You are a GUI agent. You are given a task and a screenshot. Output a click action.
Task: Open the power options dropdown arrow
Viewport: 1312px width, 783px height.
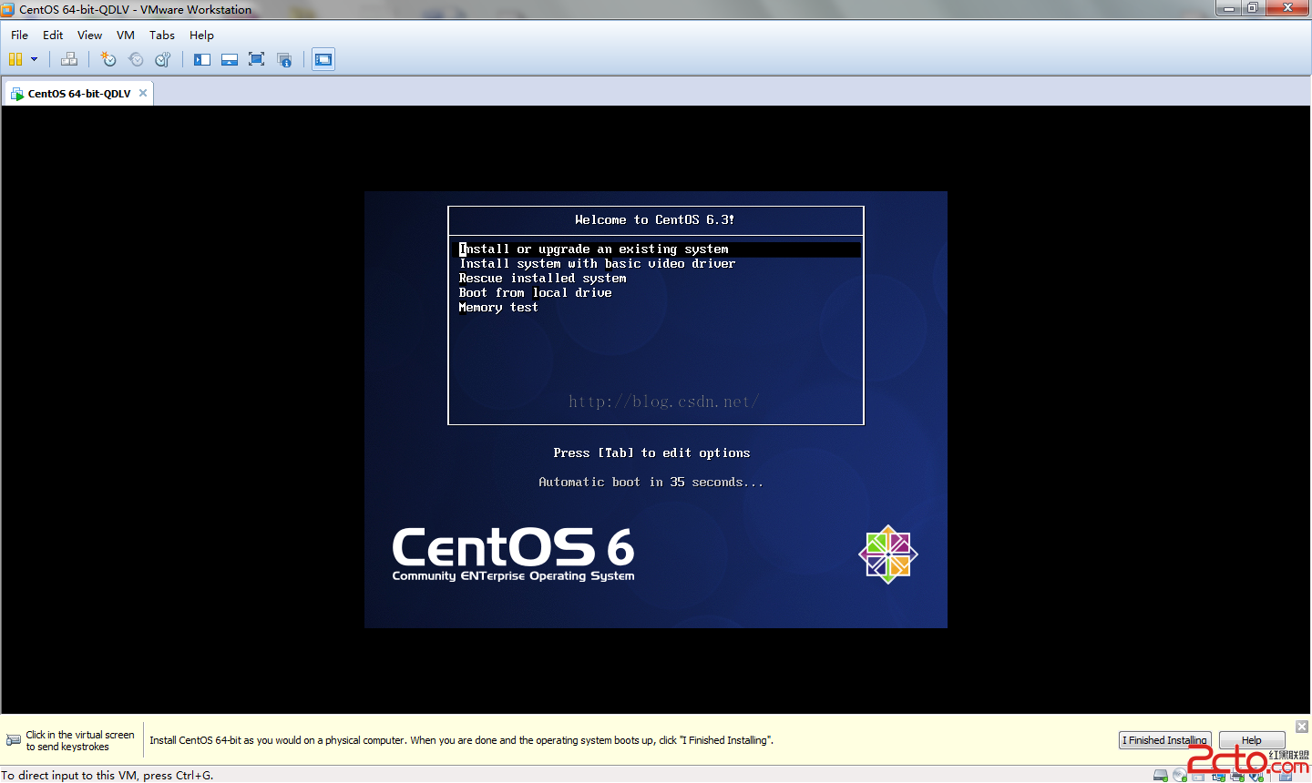(35, 59)
